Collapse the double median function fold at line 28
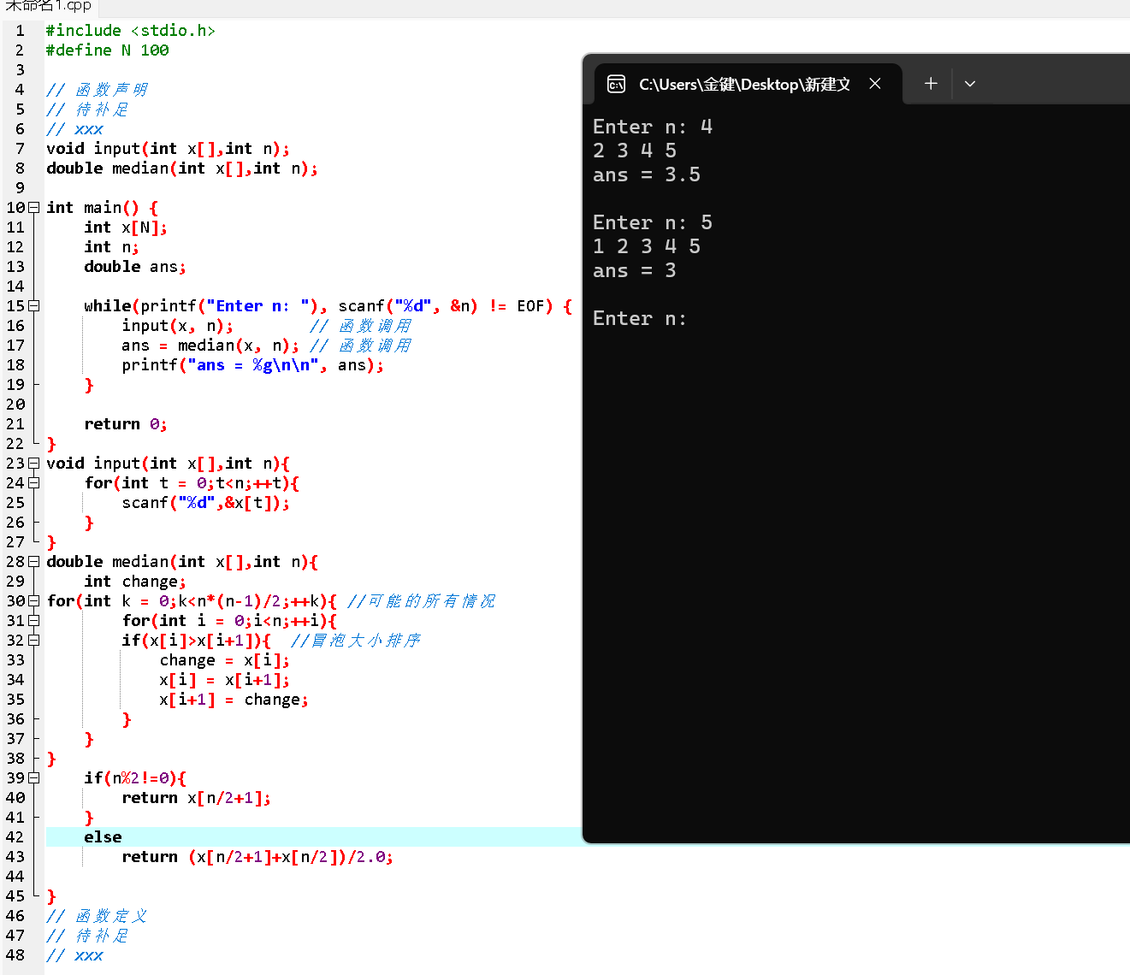The width and height of the screenshot is (1130, 975). (x=34, y=562)
